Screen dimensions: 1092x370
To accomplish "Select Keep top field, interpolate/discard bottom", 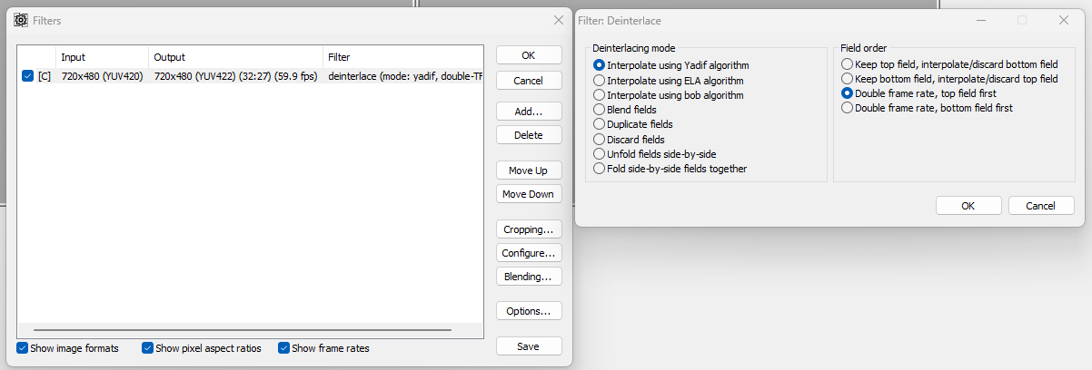I will (848, 64).
